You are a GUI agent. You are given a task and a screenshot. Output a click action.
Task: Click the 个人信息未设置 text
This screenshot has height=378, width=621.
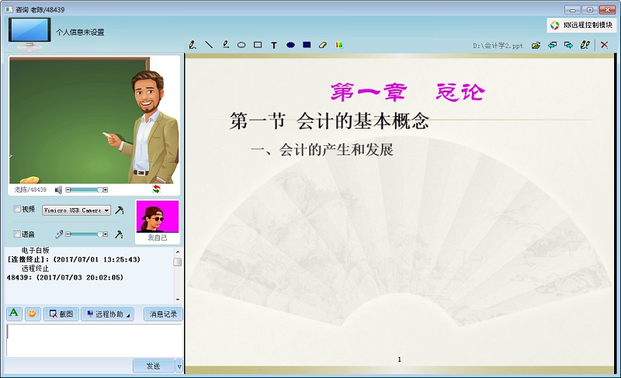[80, 32]
